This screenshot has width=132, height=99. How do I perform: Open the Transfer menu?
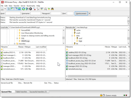tap(16, 6)
